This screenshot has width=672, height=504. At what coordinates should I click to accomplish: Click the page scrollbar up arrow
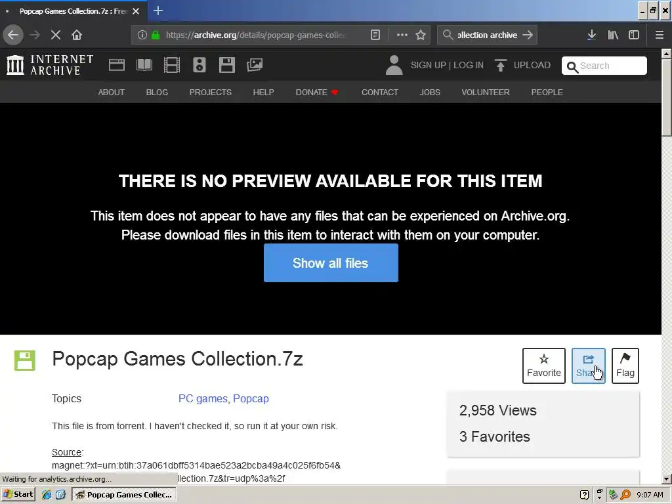(x=667, y=54)
